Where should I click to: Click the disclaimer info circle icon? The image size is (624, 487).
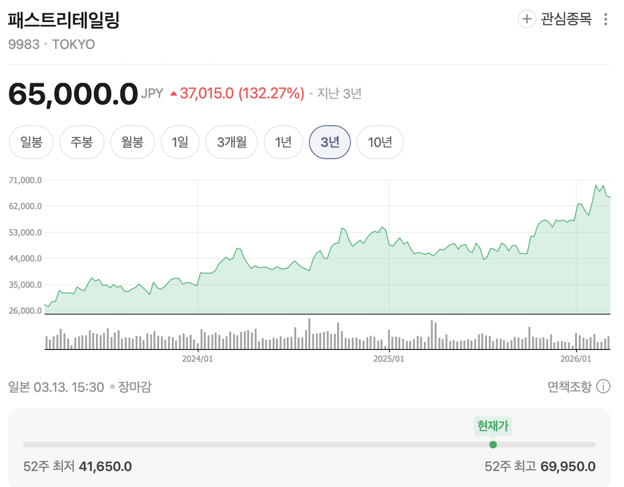pos(603,387)
